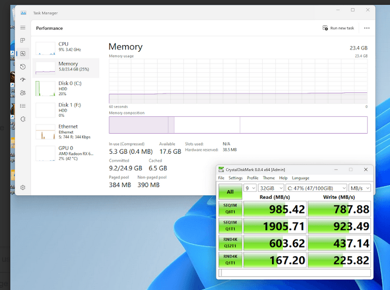
Task: Click read result 985.42
Action: 275,209
